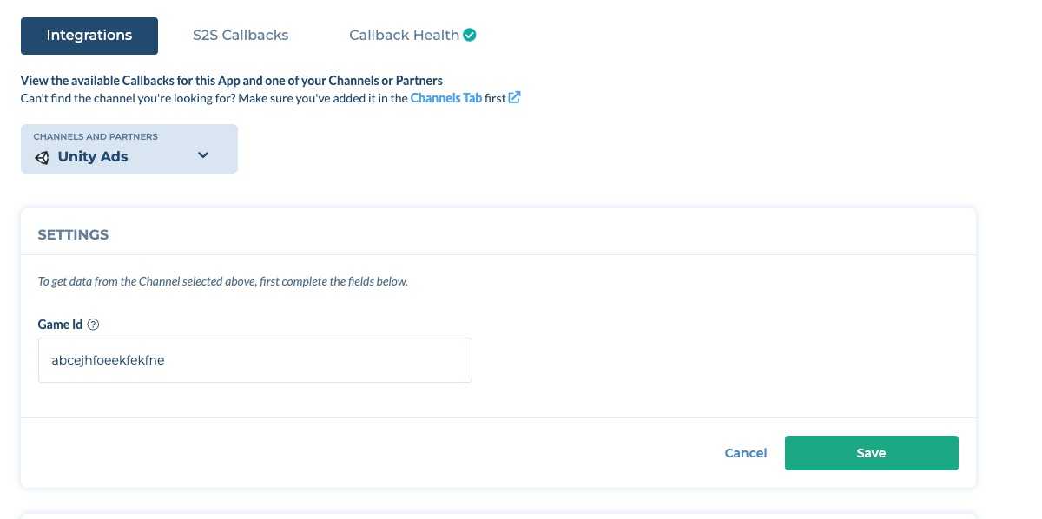Click the Game Id help question mark icon
Viewport: 1042px width, 519px height.
(94, 325)
